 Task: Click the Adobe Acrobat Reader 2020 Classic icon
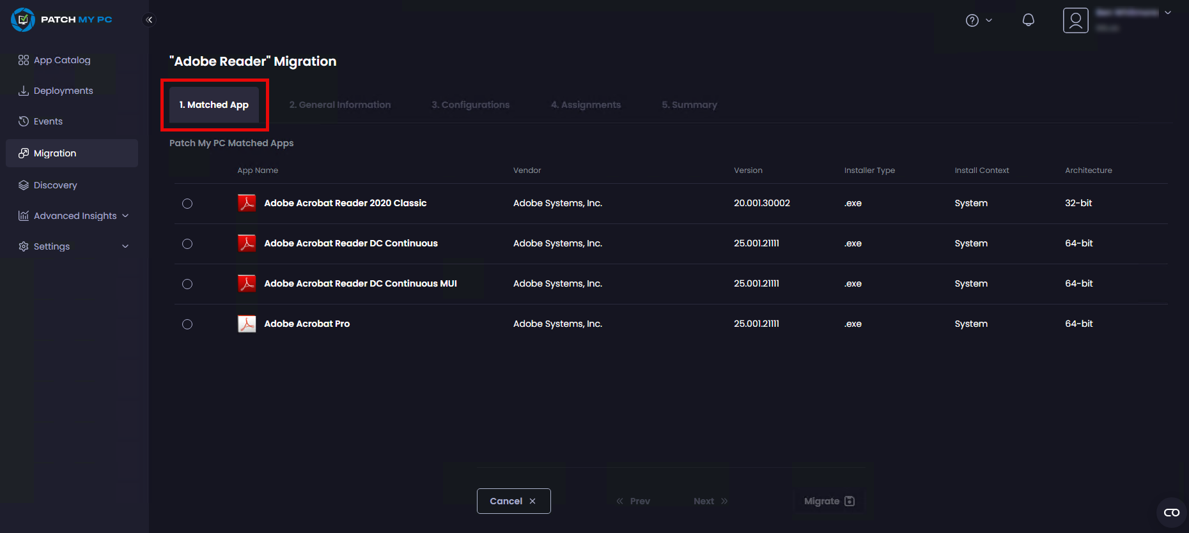click(247, 204)
